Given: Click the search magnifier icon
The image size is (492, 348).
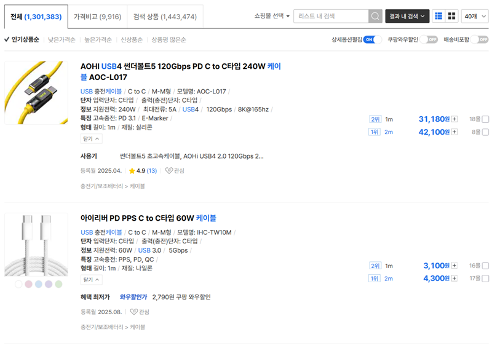Looking at the screenshot, I should click(x=375, y=16).
